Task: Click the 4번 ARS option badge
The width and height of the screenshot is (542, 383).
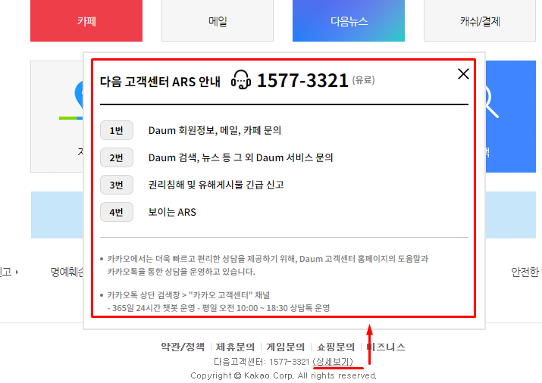Action: [117, 212]
